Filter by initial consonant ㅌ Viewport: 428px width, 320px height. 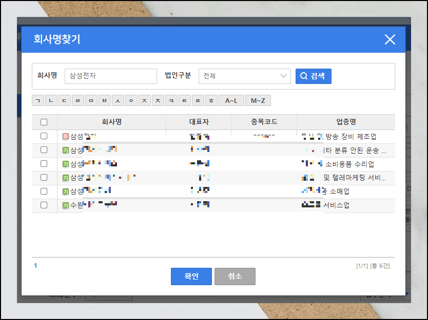point(185,100)
